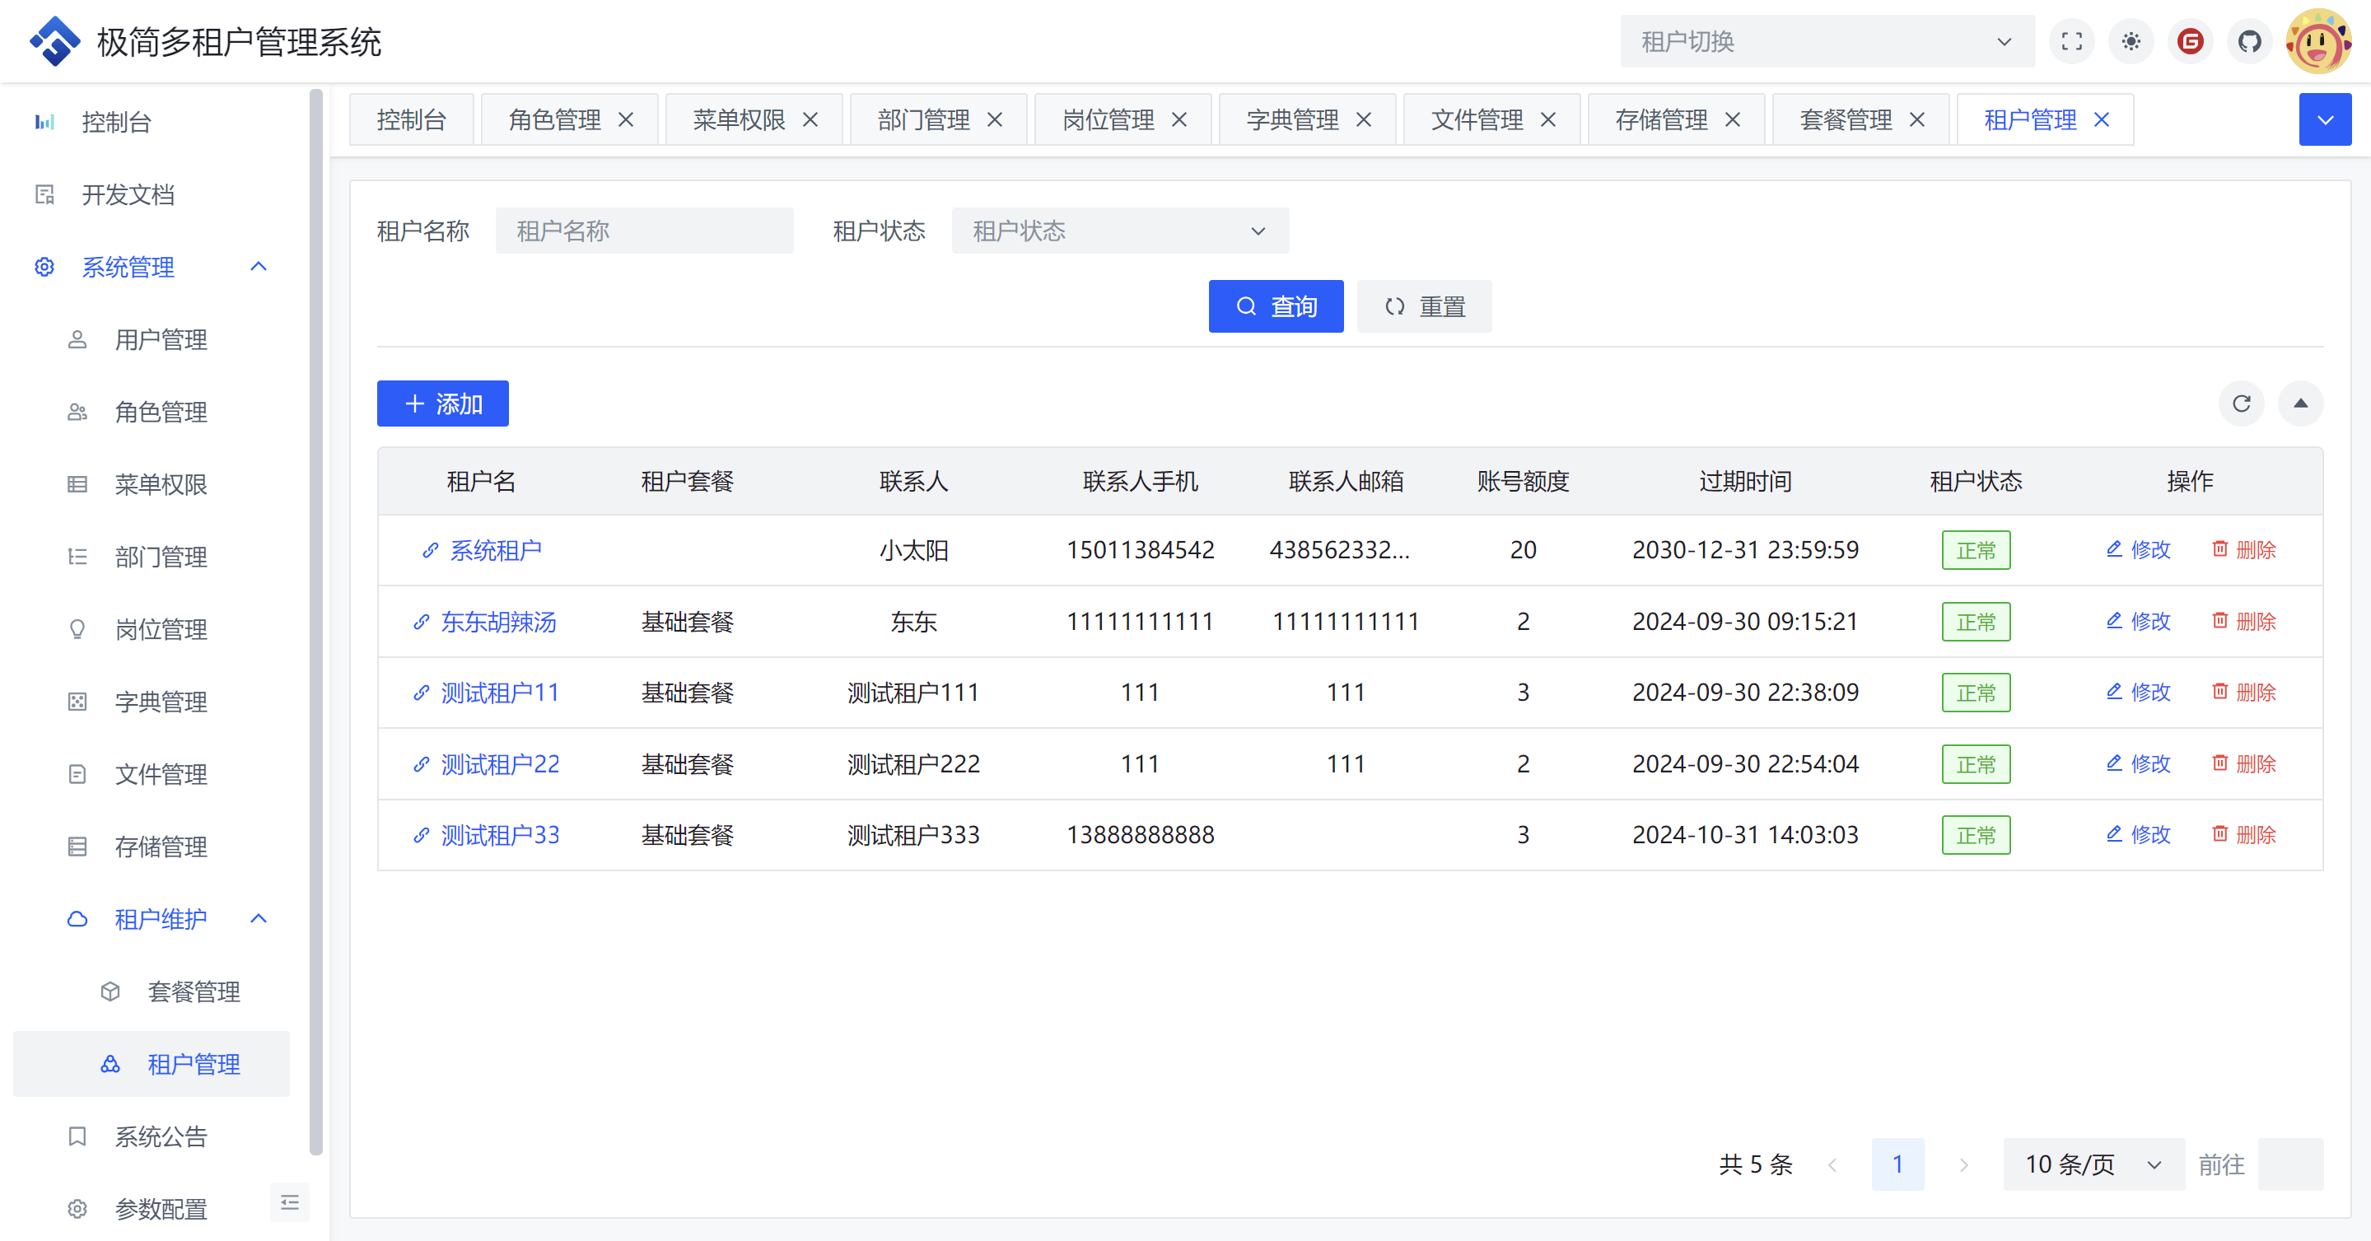The image size is (2371, 1241).
Task: Toggle fullscreen mode icon in header
Action: (x=2071, y=41)
